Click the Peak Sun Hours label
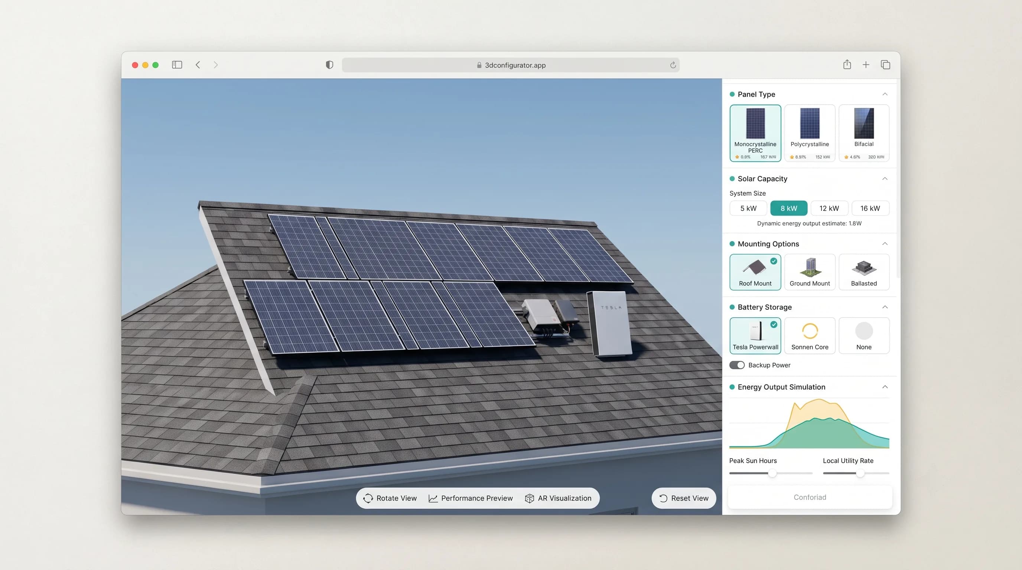 point(753,461)
